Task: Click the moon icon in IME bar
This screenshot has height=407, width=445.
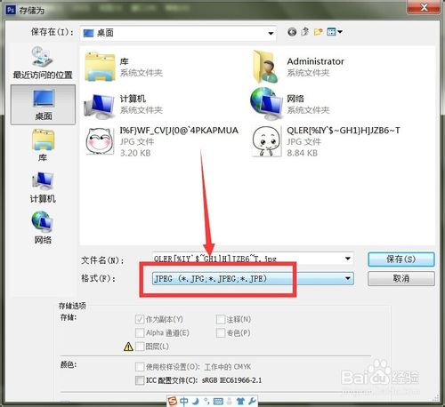Action: 195,401
